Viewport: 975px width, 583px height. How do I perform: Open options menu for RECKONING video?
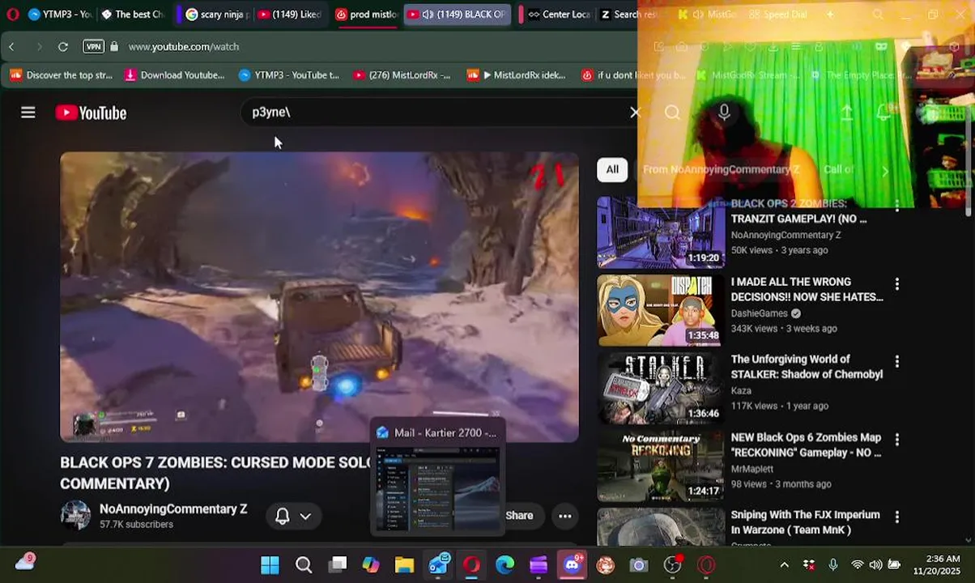[x=896, y=439]
